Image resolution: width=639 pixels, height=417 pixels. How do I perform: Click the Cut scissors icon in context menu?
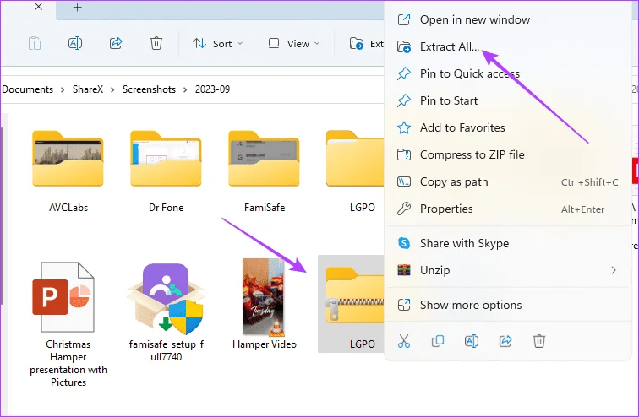tap(404, 341)
